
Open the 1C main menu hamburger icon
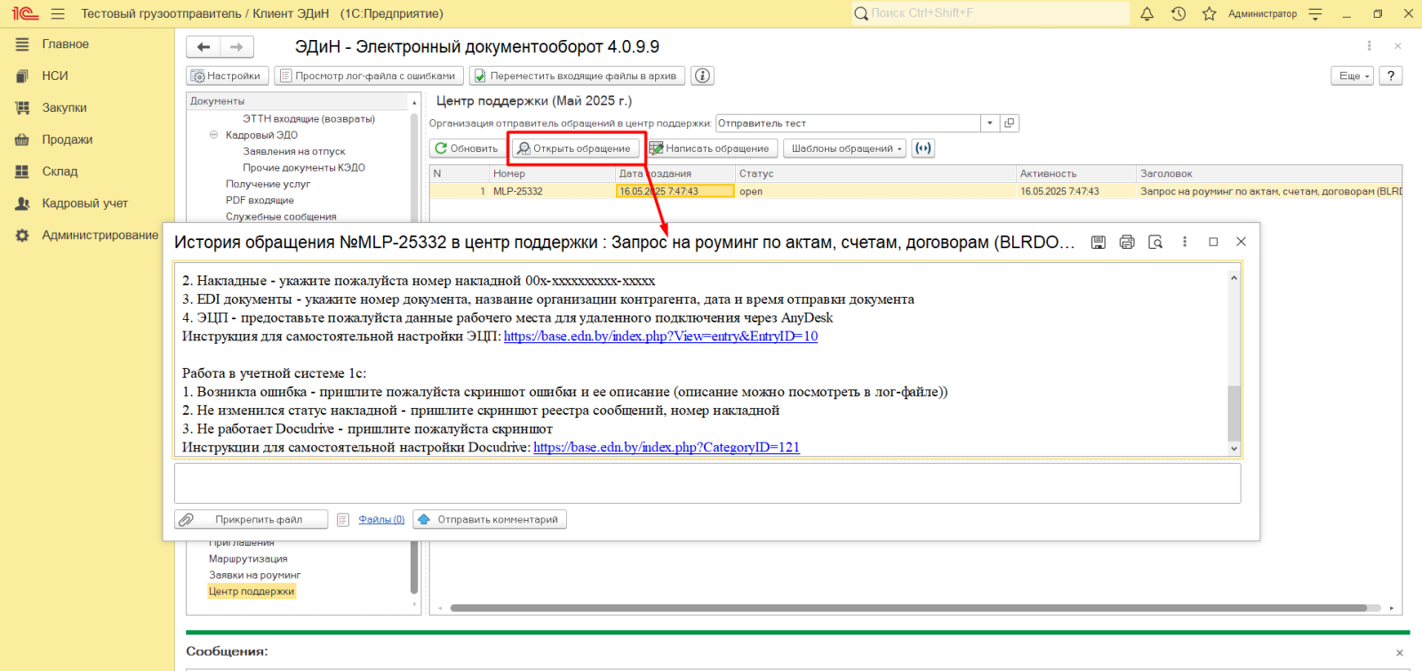click(58, 13)
